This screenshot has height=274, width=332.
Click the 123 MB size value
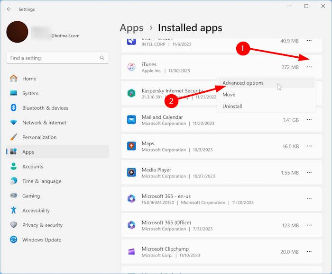290,226
